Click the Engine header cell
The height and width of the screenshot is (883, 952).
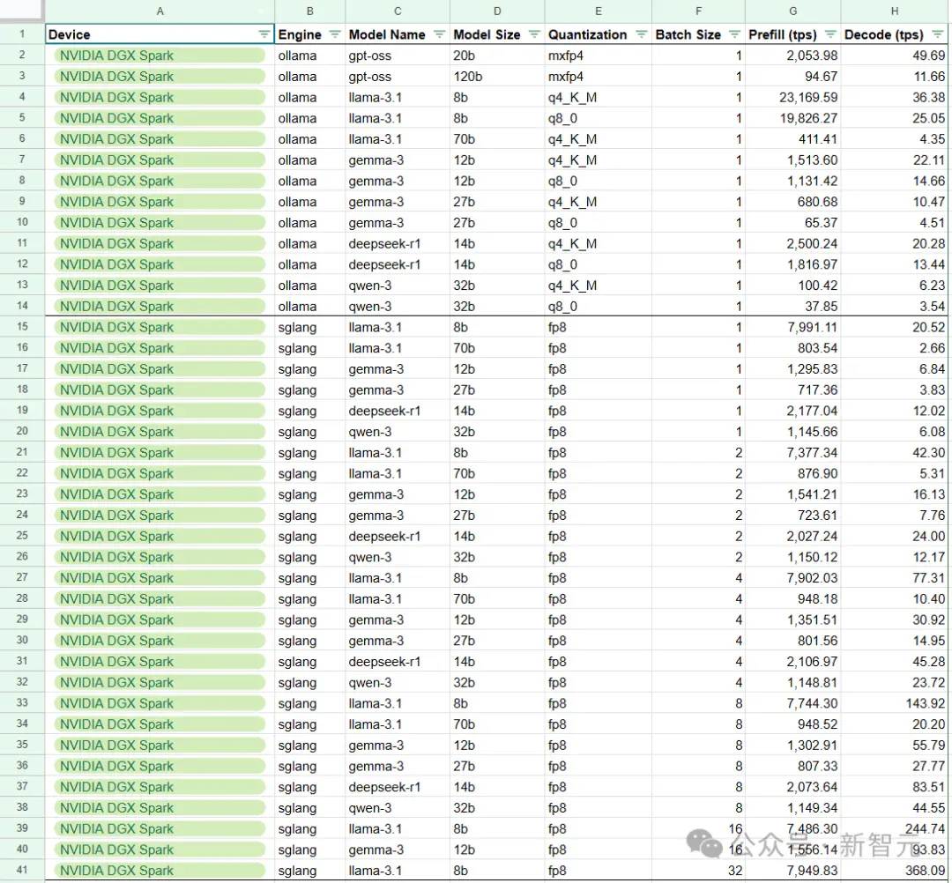point(309,34)
